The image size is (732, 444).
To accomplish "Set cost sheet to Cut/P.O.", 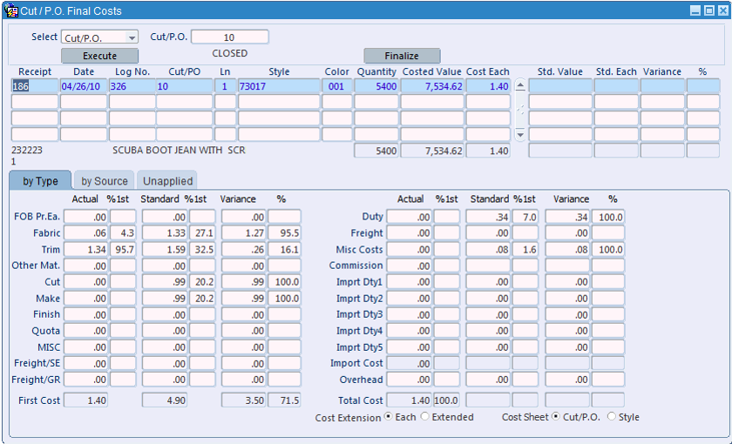I will tap(557, 417).
